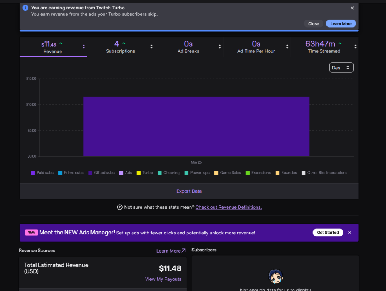Screen dimensions: 386x291
Task: Select the Ad Time Per Hour tab
Action: pos(257,47)
